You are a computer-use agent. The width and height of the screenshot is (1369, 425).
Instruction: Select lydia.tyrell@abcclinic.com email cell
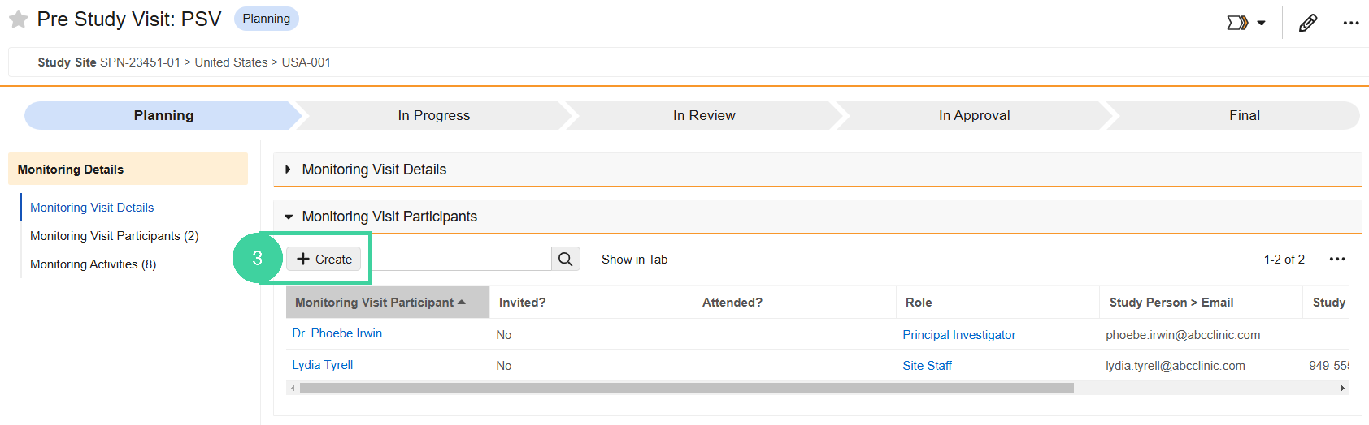point(1176,366)
